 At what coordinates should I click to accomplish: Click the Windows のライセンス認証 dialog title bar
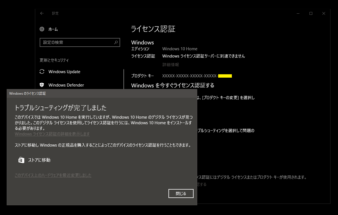pos(102,94)
